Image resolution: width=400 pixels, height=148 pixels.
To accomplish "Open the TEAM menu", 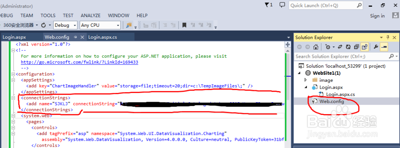I will coord(27,16).
